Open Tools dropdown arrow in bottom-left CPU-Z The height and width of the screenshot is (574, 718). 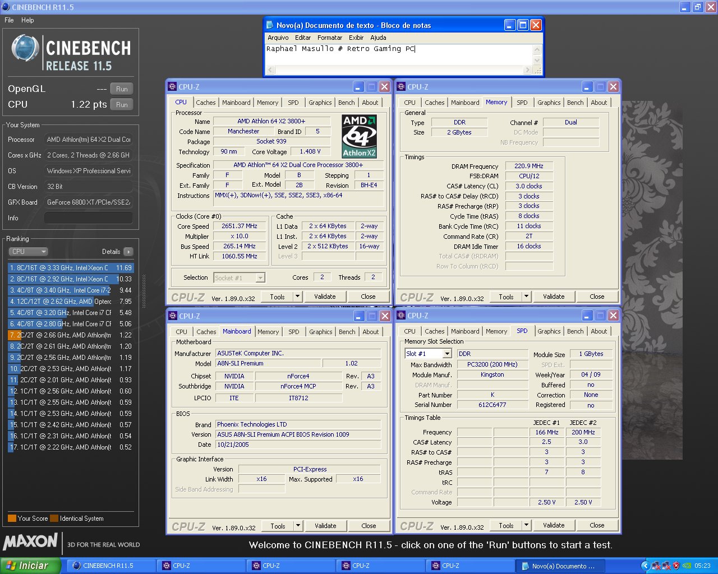[x=298, y=526]
